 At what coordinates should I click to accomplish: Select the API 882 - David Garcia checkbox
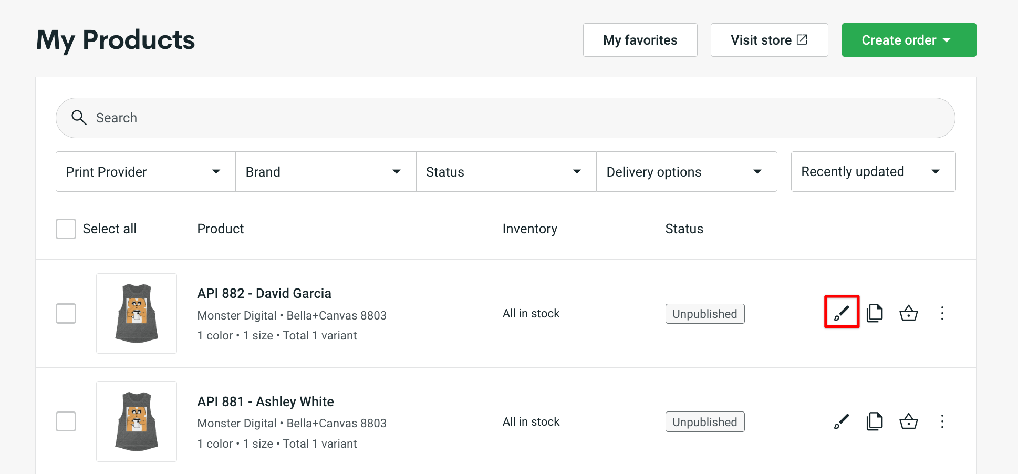(66, 314)
